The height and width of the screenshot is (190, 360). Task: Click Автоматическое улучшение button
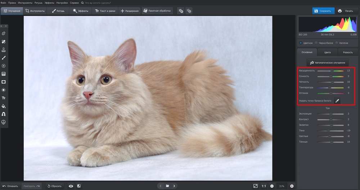(327, 62)
